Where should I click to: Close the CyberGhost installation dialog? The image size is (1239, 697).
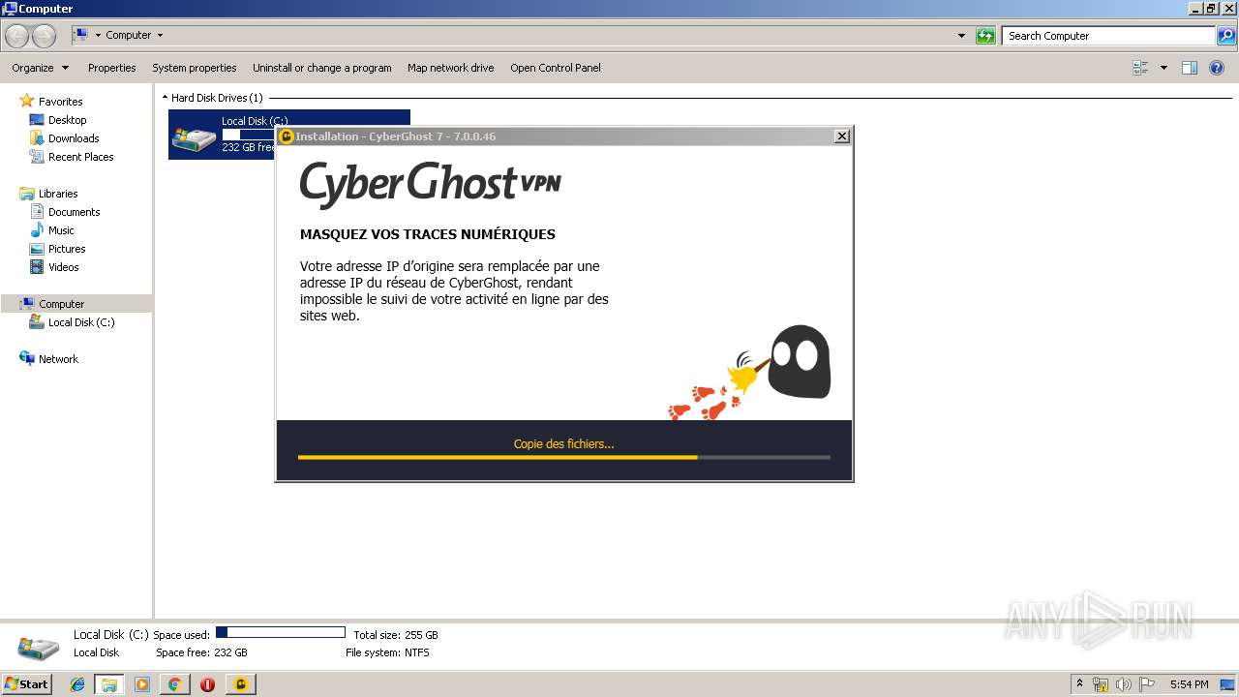(842, 136)
